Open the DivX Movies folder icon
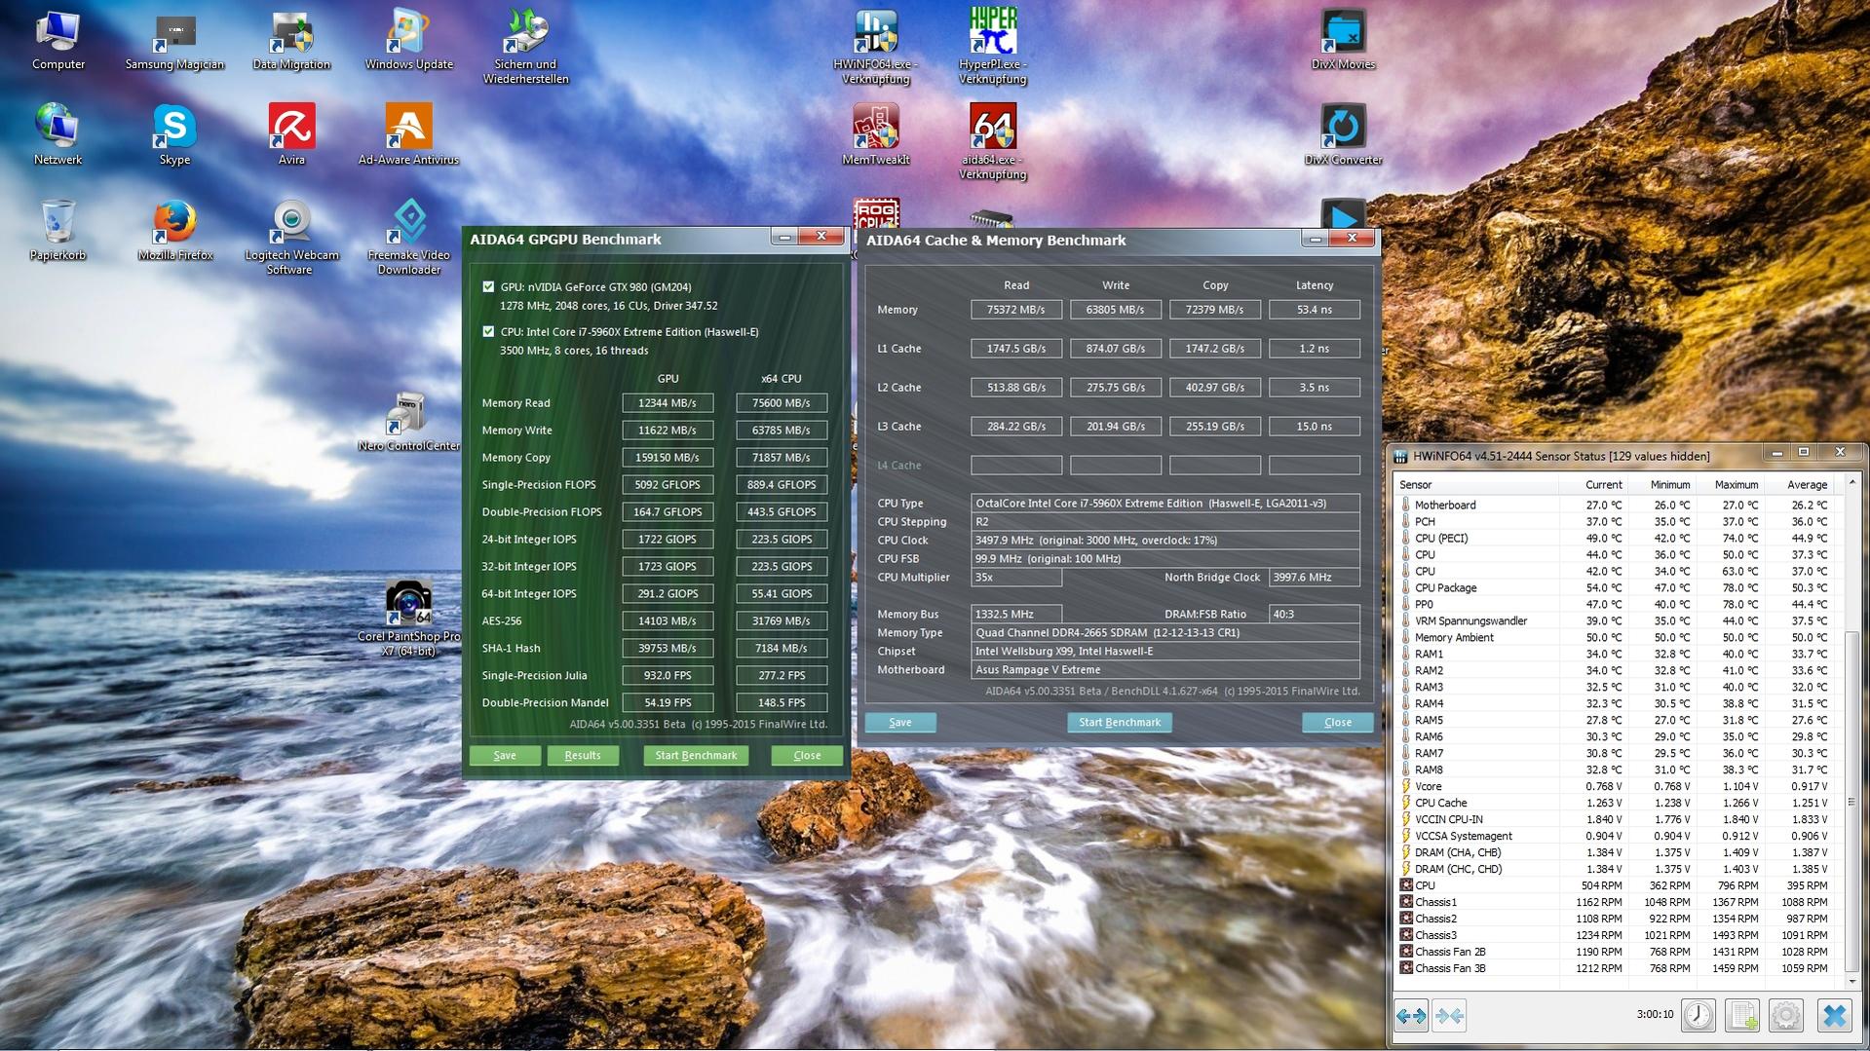This screenshot has height=1051, width=1870. tap(1343, 40)
